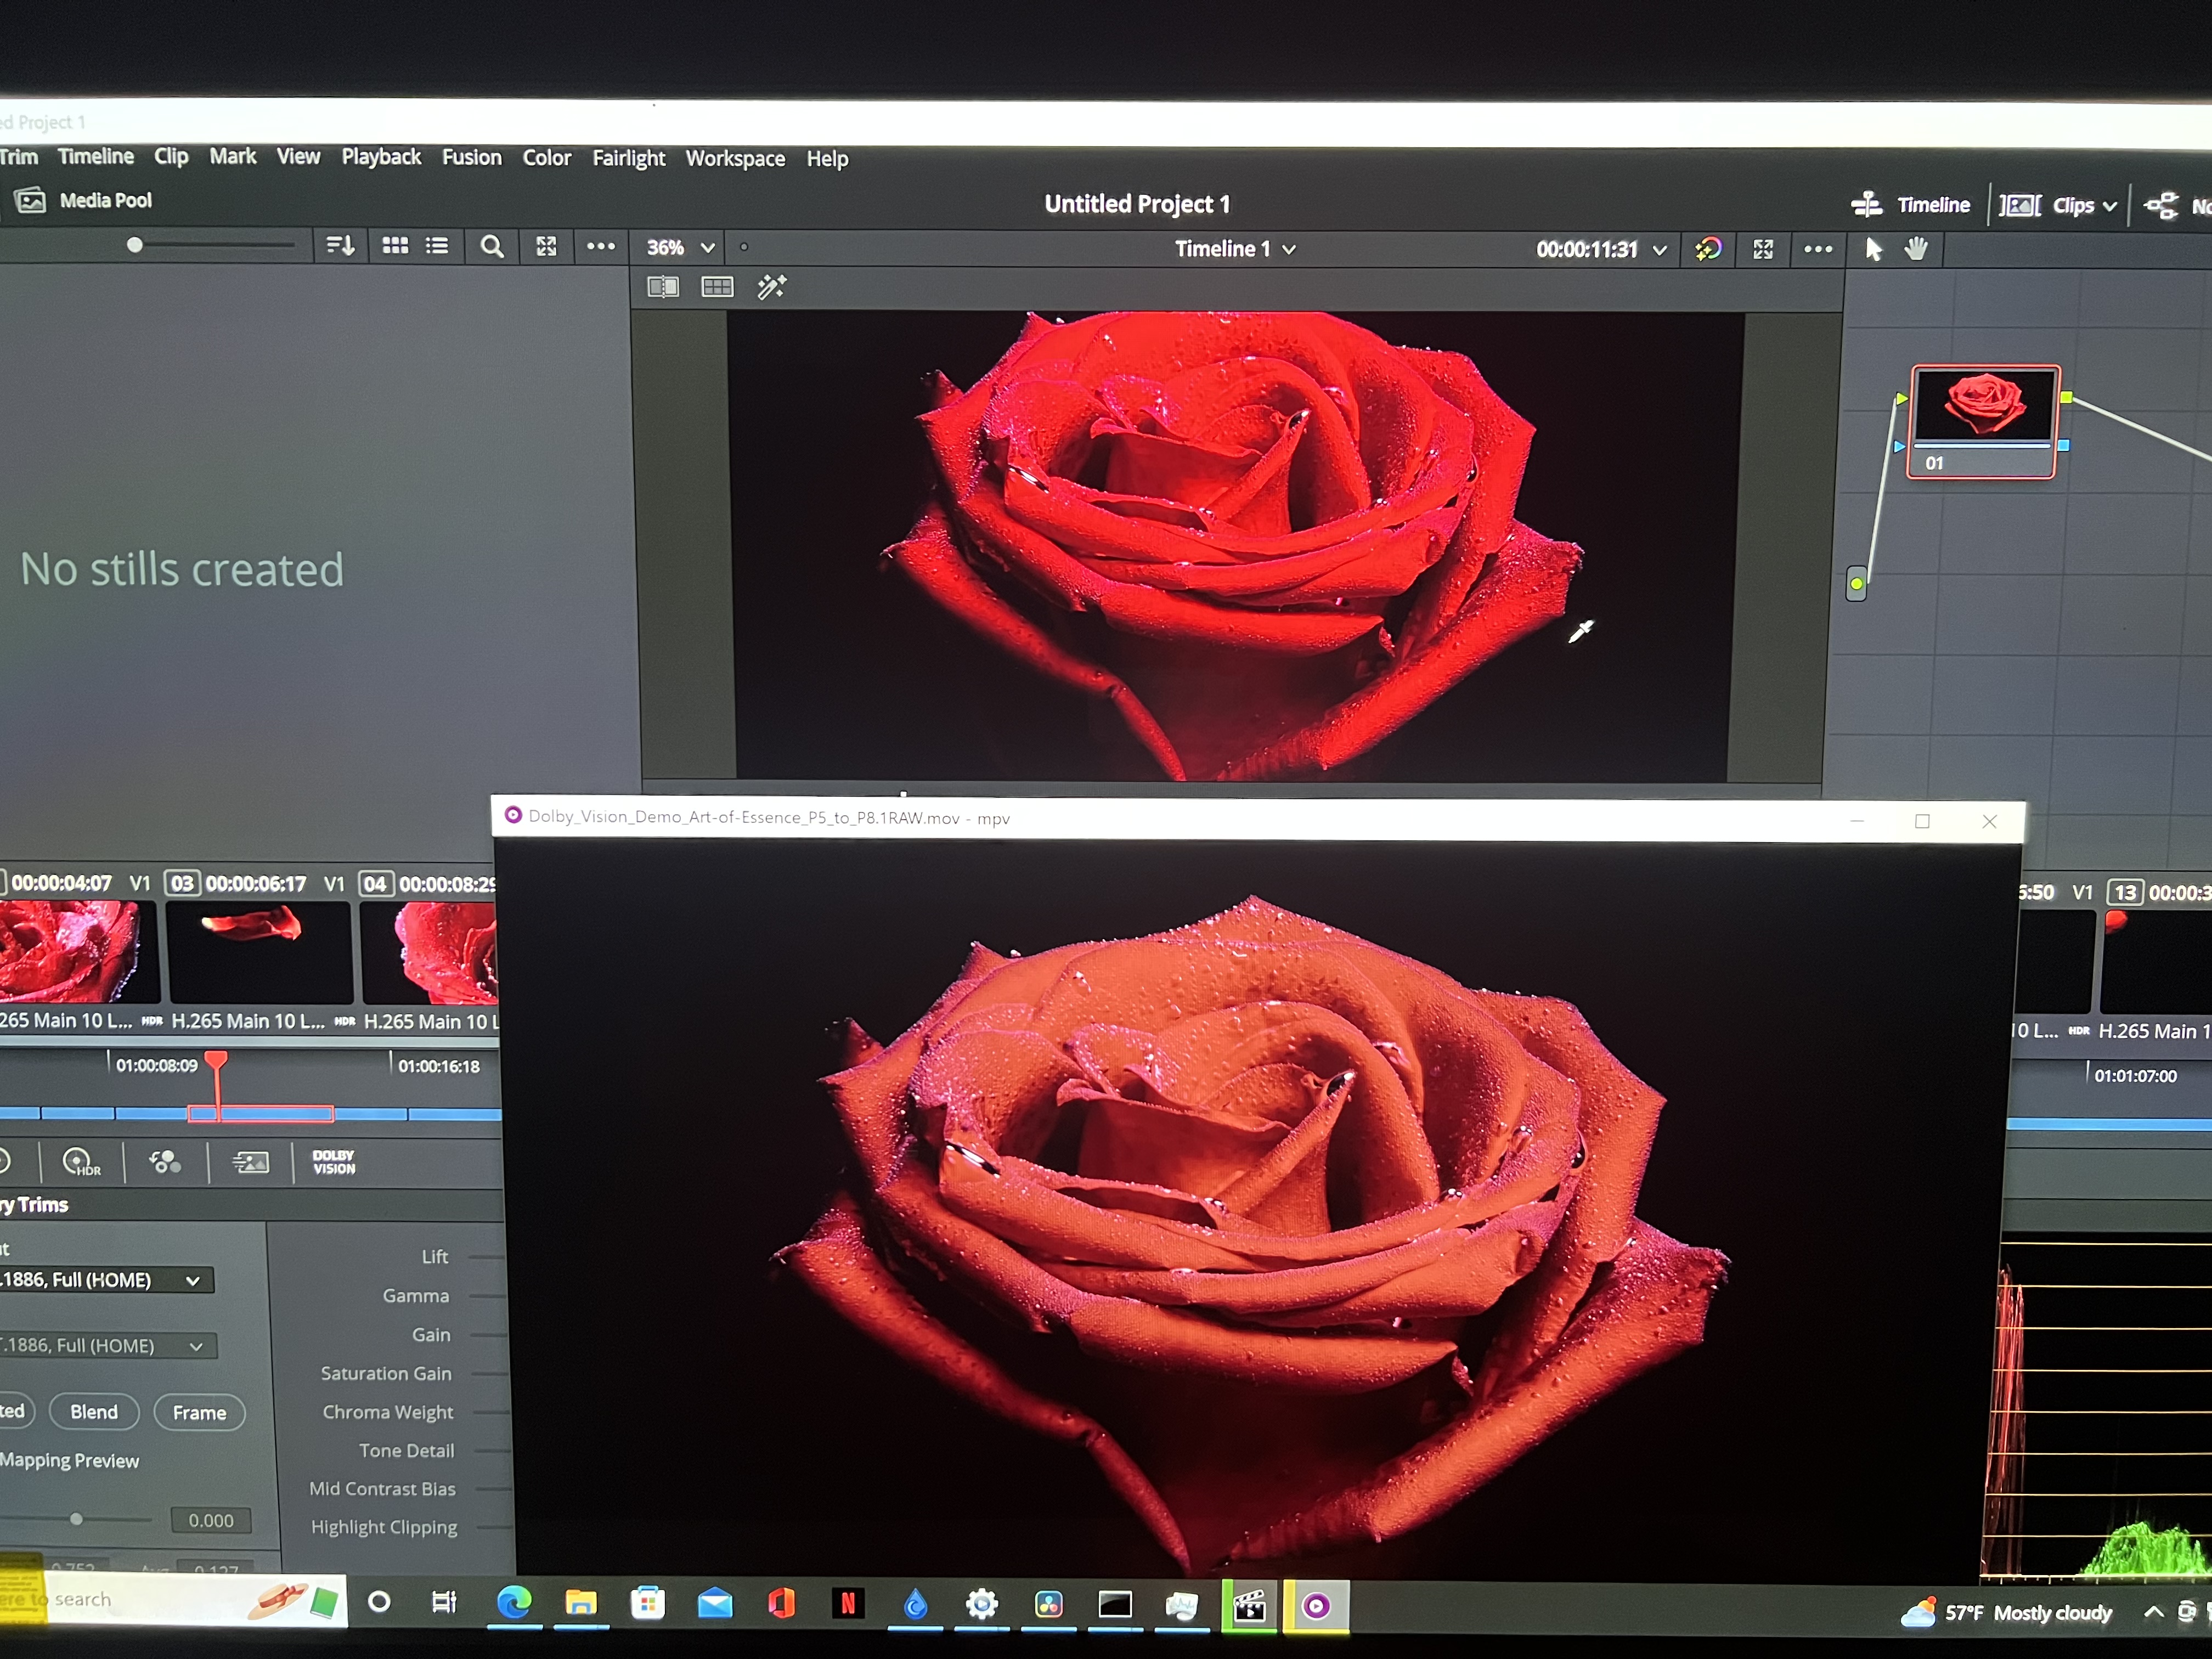
Task: Open the RGB Mixer palette
Action: (x=165, y=1161)
